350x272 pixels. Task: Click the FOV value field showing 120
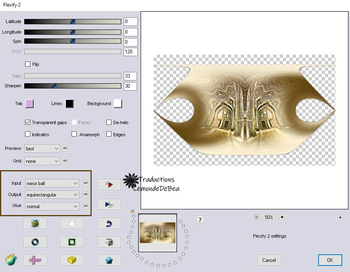(131, 52)
